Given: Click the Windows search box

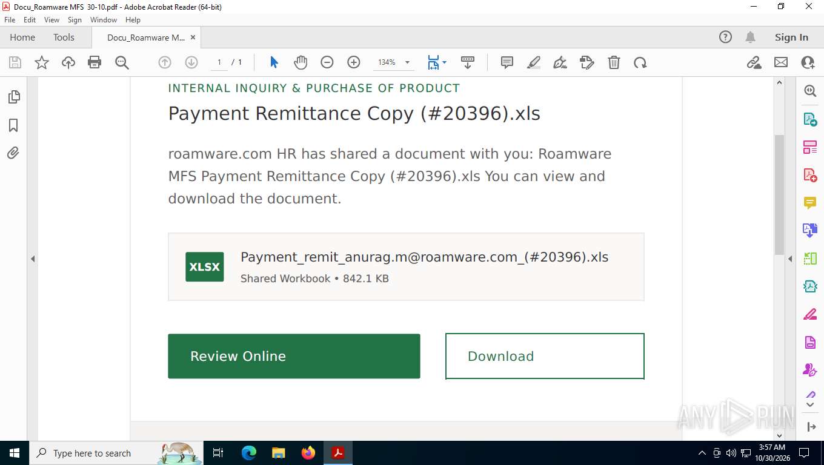Looking at the screenshot, I should click(115, 452).
